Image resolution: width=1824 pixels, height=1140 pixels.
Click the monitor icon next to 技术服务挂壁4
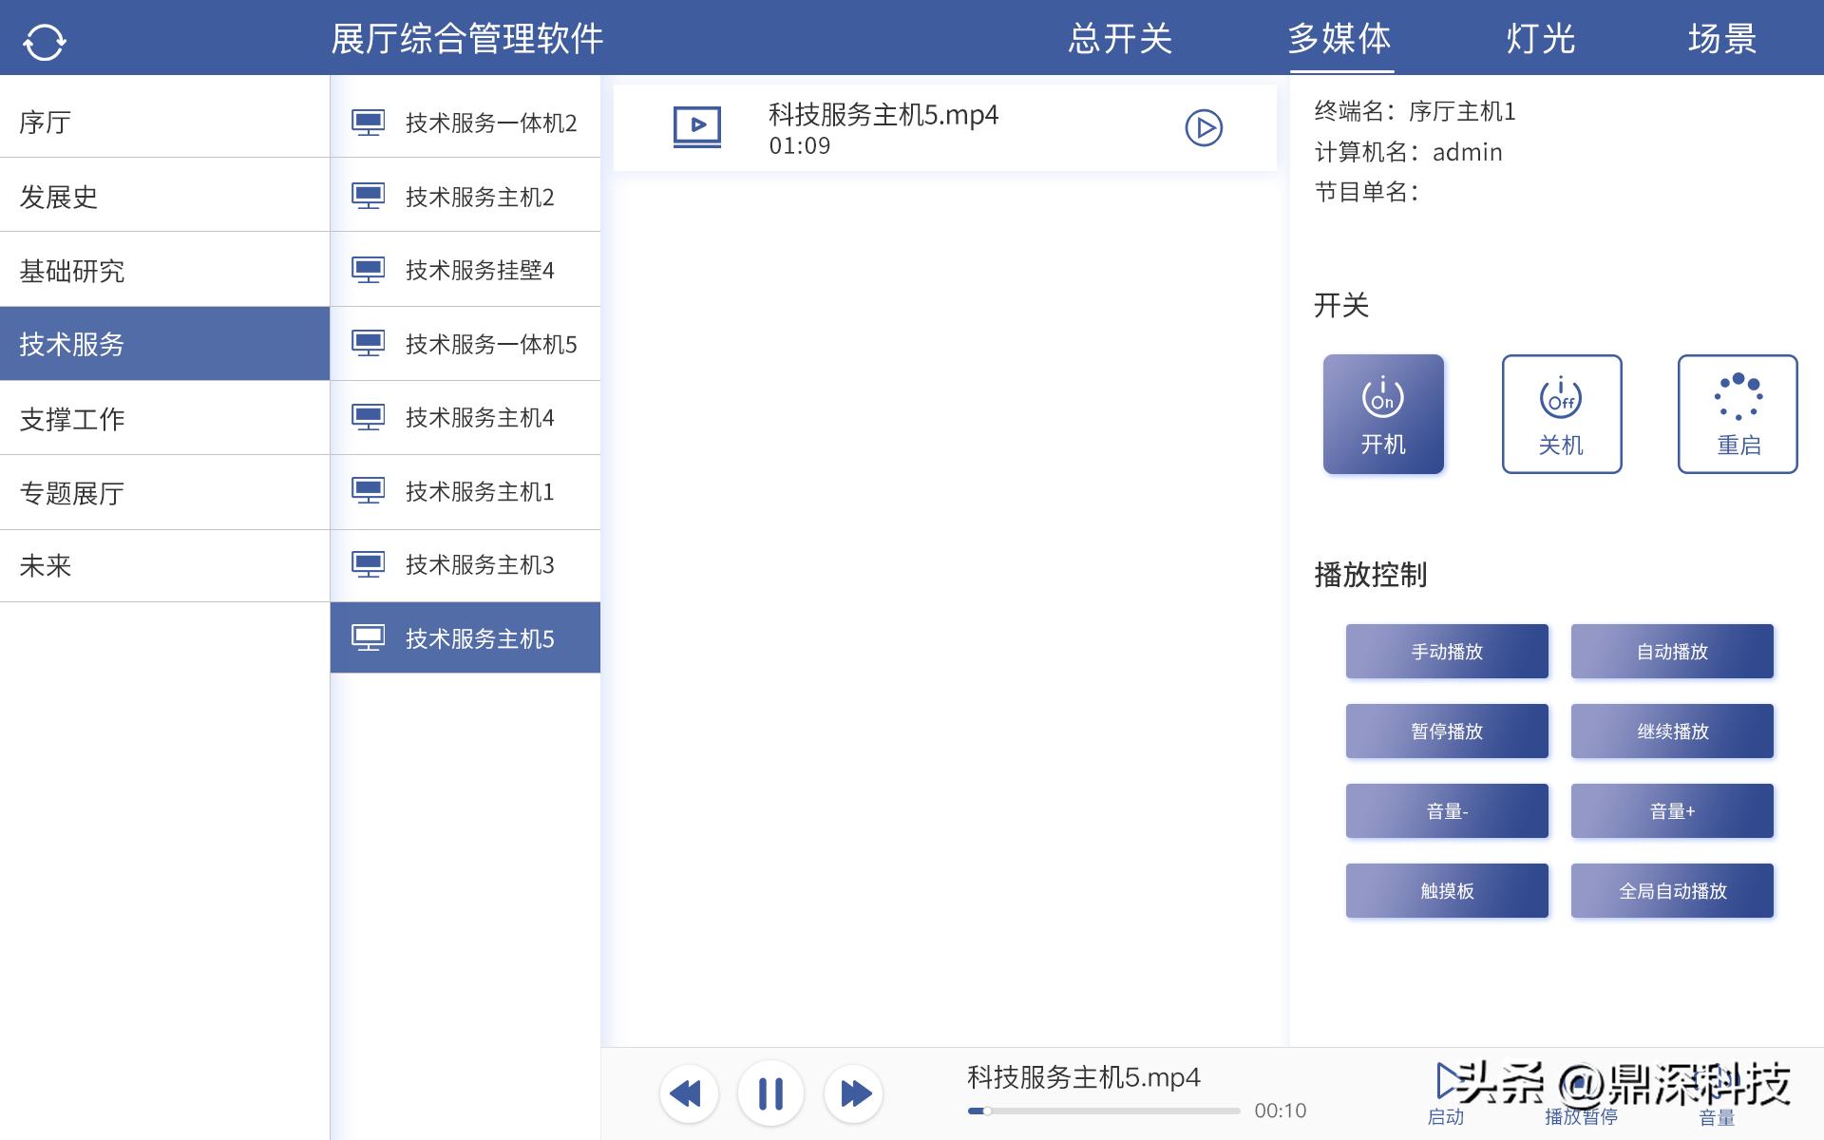(369, 269)
